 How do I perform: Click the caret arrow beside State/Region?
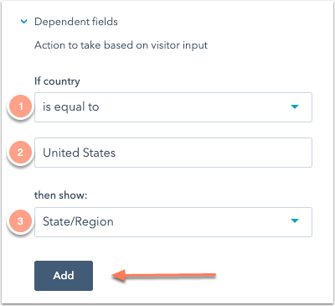pos(295,220)
